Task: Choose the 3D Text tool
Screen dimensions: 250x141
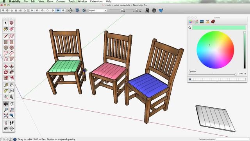Action: click(11, 97)
